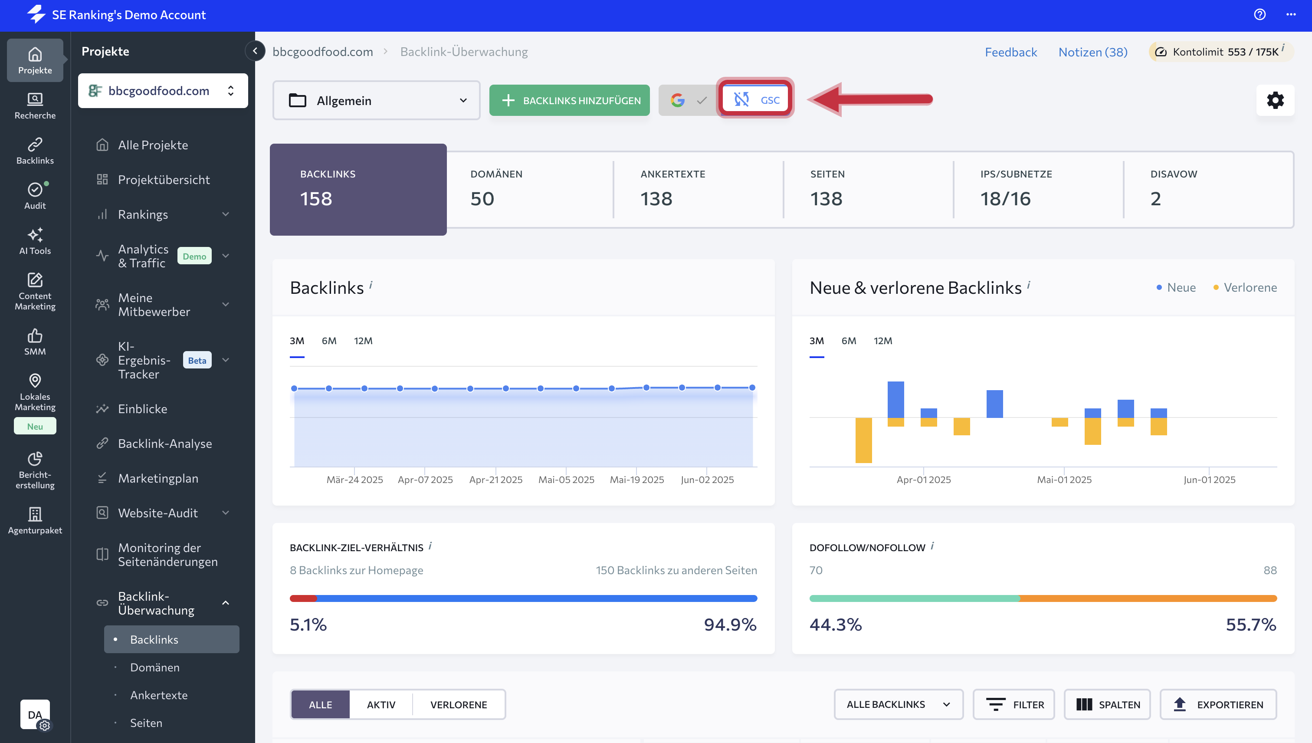This screenshot has height=743, width=1312.
Task: Toggle Verlorene series in legend
Action: 1245,287
